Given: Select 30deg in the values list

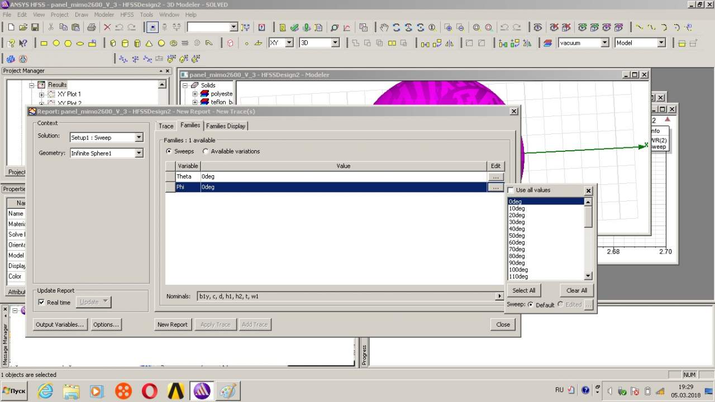Looking at the screenshot, I should coord(517,222).
